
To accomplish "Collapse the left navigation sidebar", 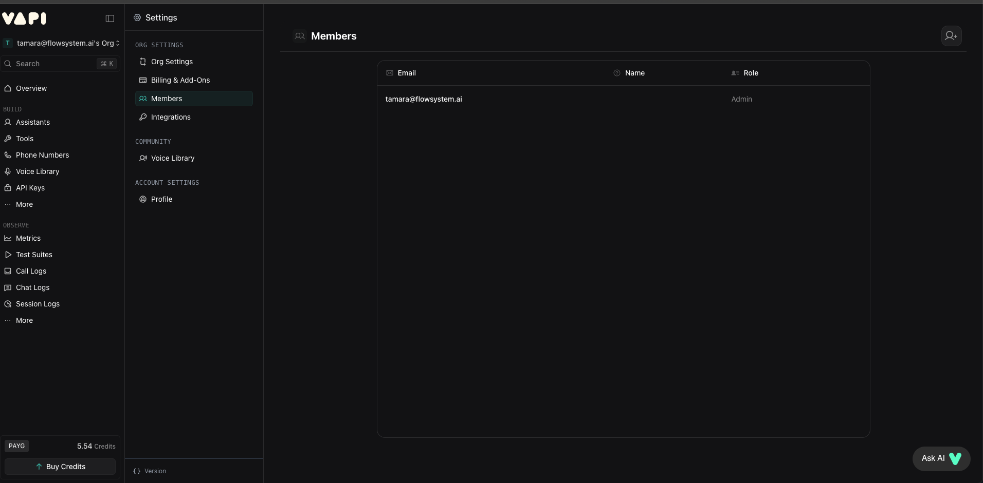I will pyautogui.click(x=110, y=18).
